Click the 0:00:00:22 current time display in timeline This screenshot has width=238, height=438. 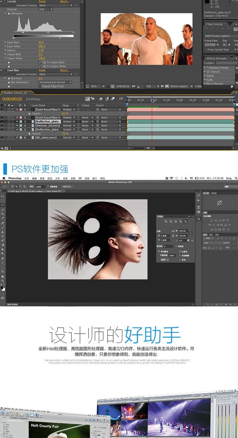point(12,99)
